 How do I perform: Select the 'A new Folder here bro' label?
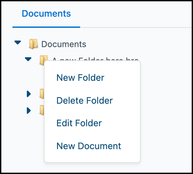(x=96, y=59)
